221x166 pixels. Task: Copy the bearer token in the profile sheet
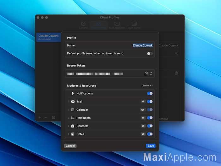[x=146, y=74]
